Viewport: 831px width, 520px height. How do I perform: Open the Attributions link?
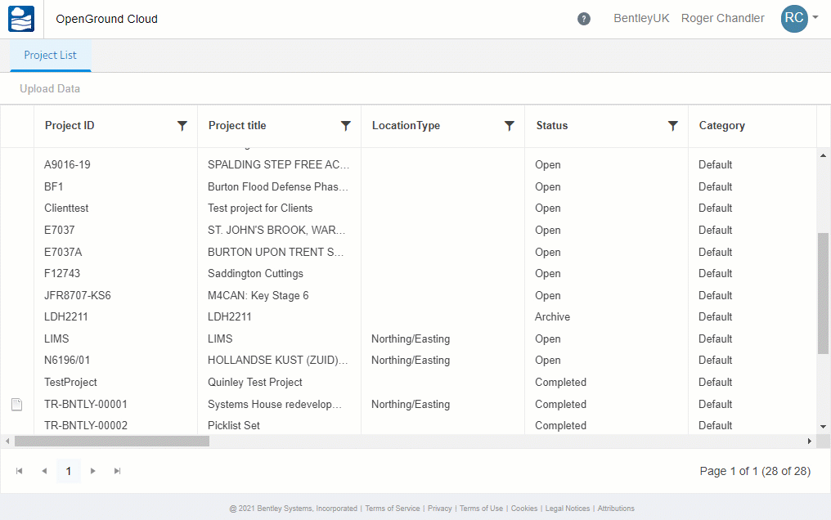[x=616, y=509]
